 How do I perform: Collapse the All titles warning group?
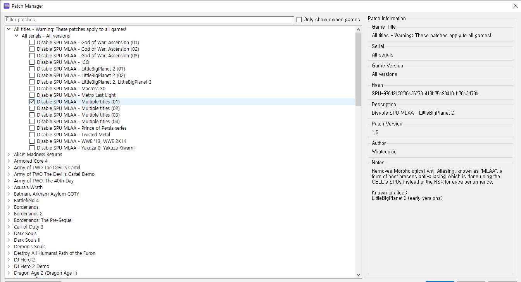(9, 29)
